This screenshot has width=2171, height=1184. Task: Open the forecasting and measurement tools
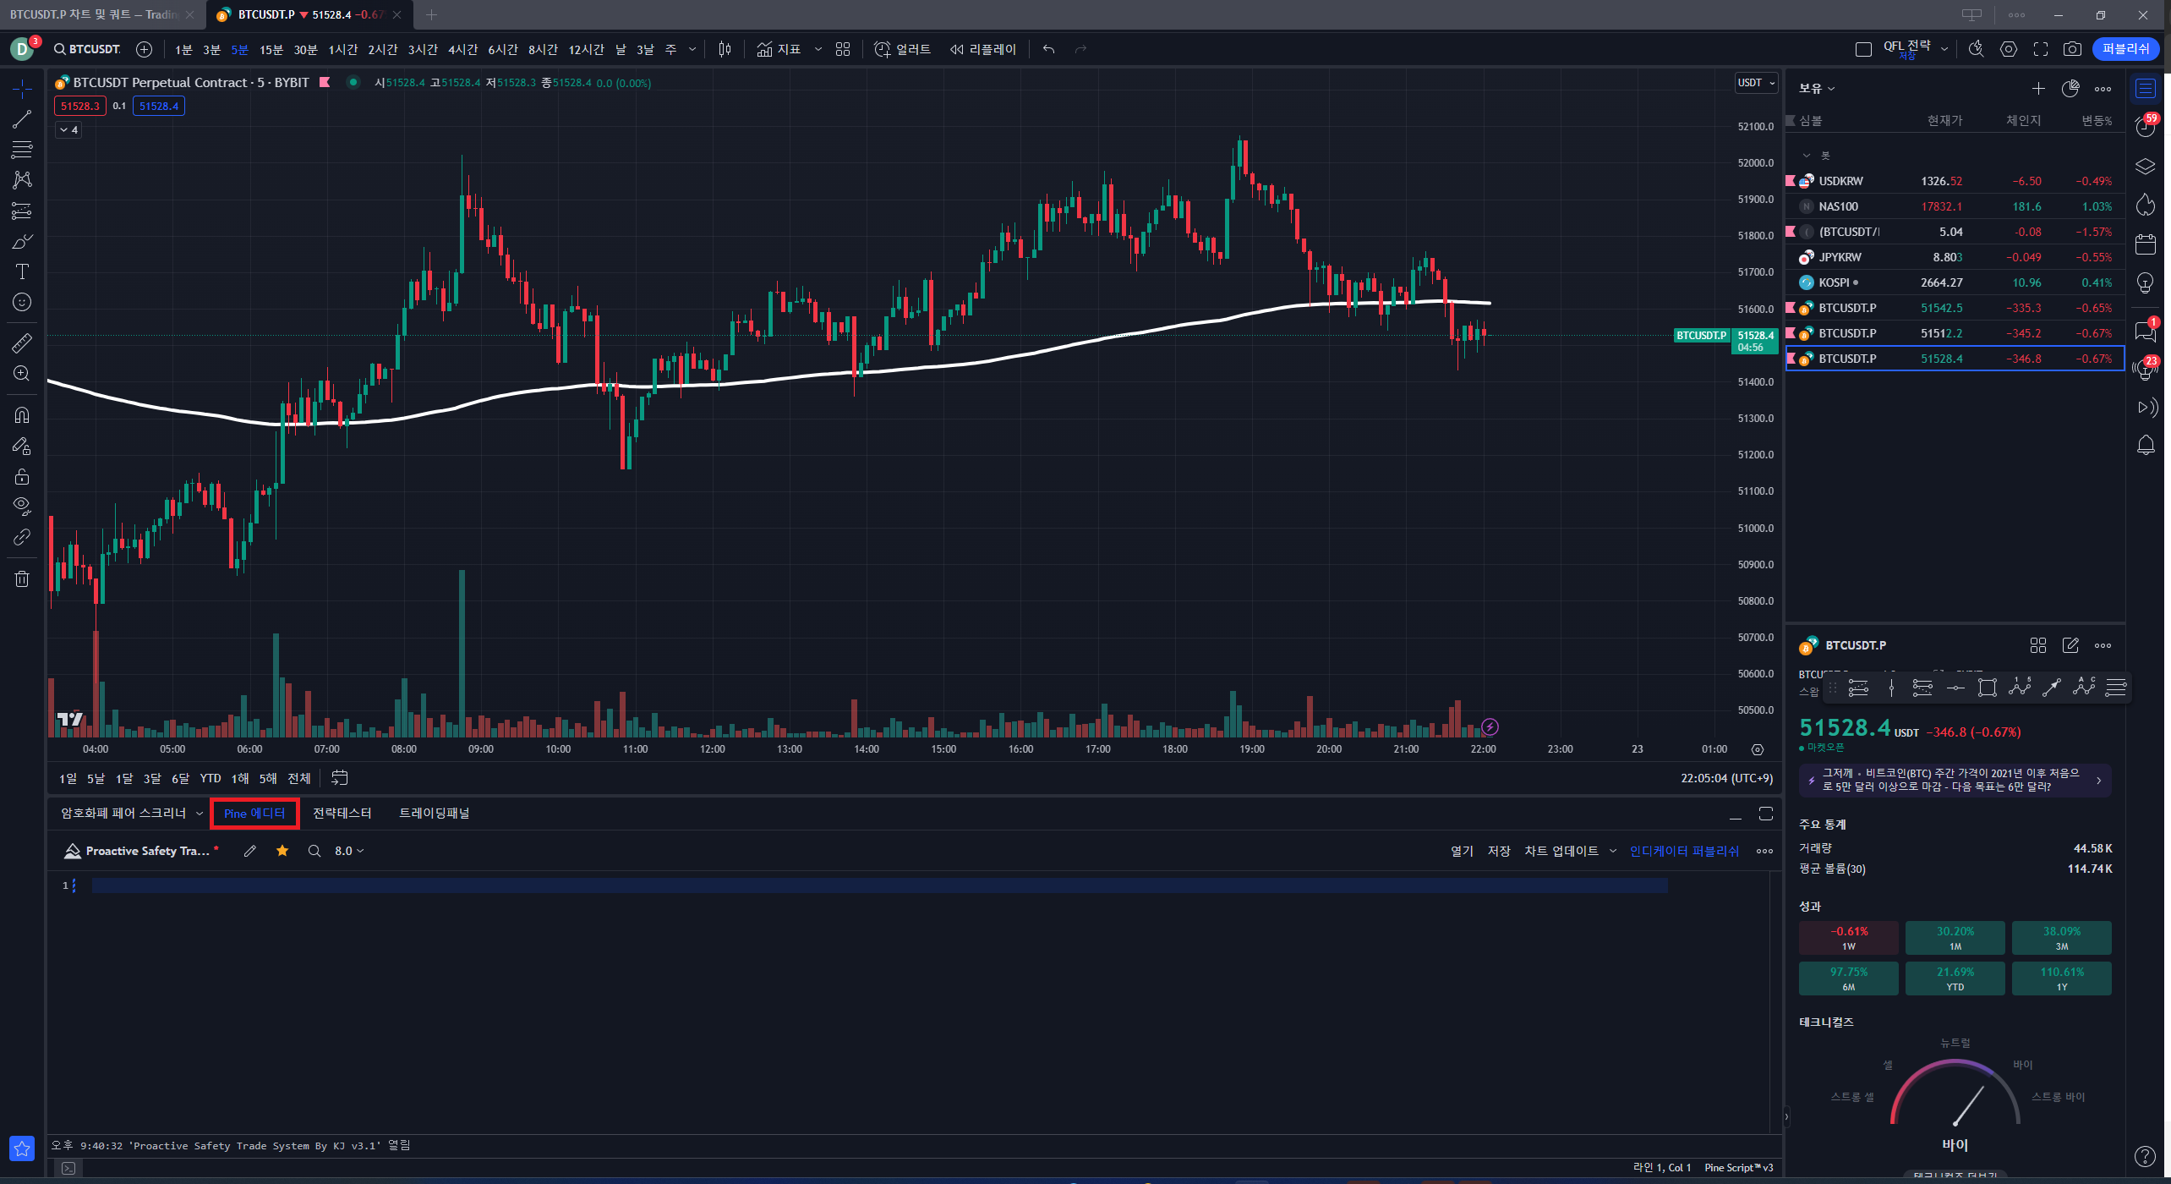point(22,211)
